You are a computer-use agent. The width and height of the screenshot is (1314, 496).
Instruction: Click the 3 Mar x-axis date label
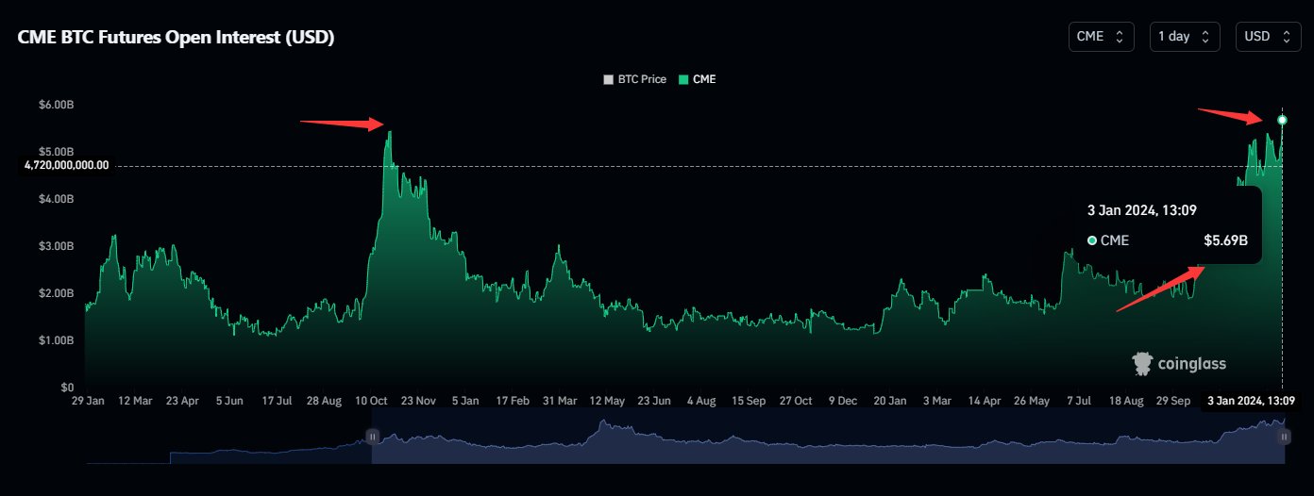point(937,401)
